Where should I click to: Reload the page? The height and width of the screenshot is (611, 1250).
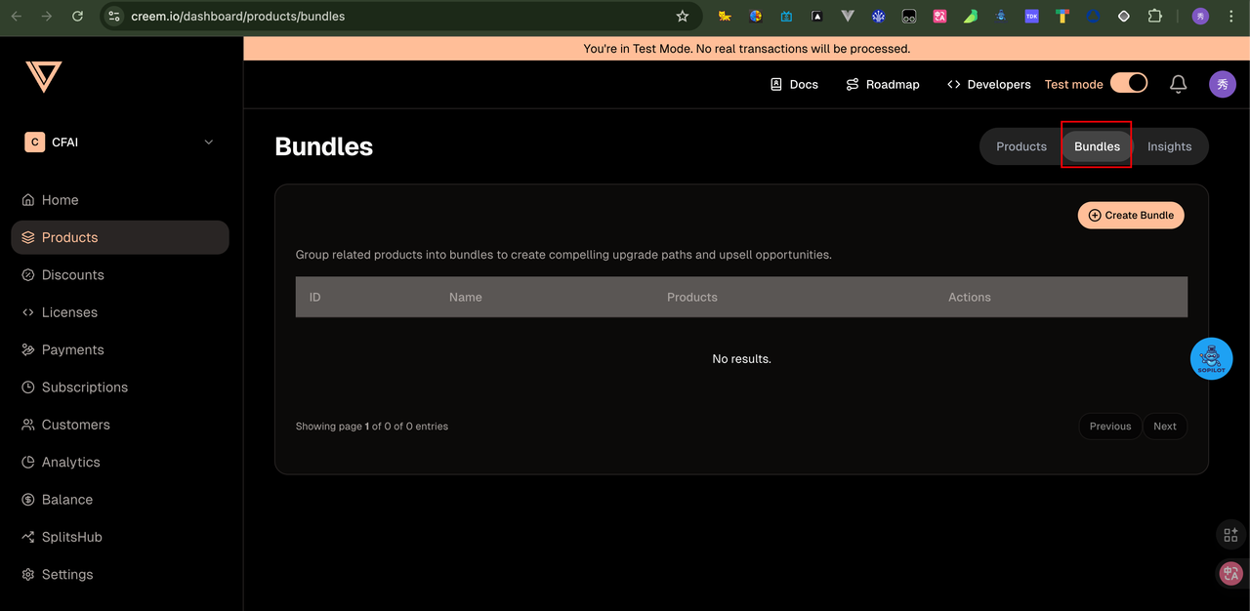pyautogui.click(x=78, y=17)
